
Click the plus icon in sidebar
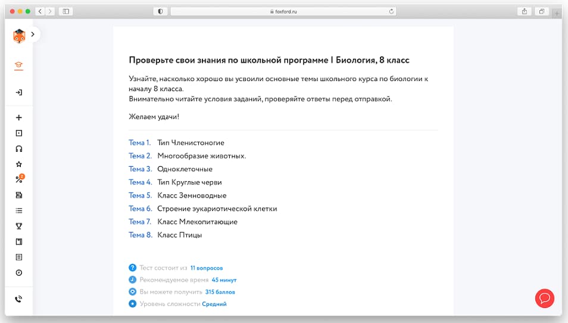(18, 118)
